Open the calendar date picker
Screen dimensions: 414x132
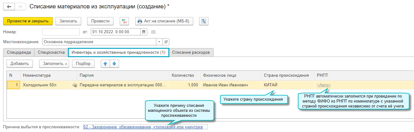144,32
